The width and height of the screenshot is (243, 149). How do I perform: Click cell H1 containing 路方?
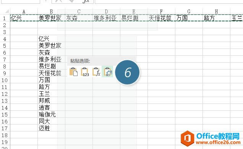[x=216, y=18]
